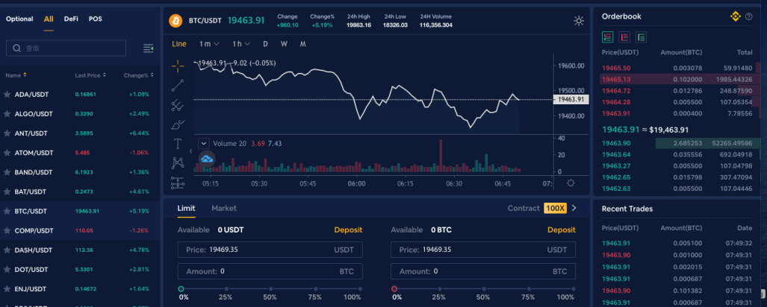The height and width of the screenshot is (307, 767).
Task: Click the search magnifier icon
Action: pos(16,48)
